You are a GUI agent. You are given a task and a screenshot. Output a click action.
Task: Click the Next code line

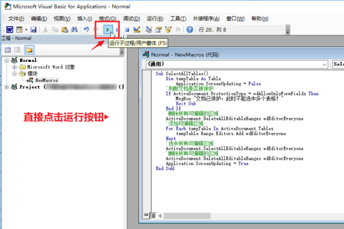171,139
